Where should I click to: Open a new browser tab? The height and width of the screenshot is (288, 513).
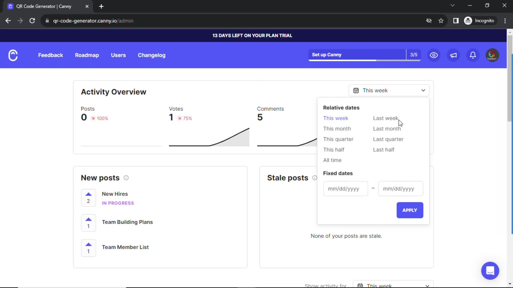pyautogui.click(x=101, y=6)
